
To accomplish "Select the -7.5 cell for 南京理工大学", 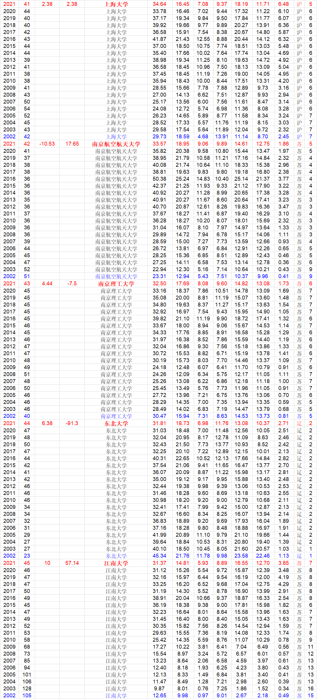I will click(72, 284).
